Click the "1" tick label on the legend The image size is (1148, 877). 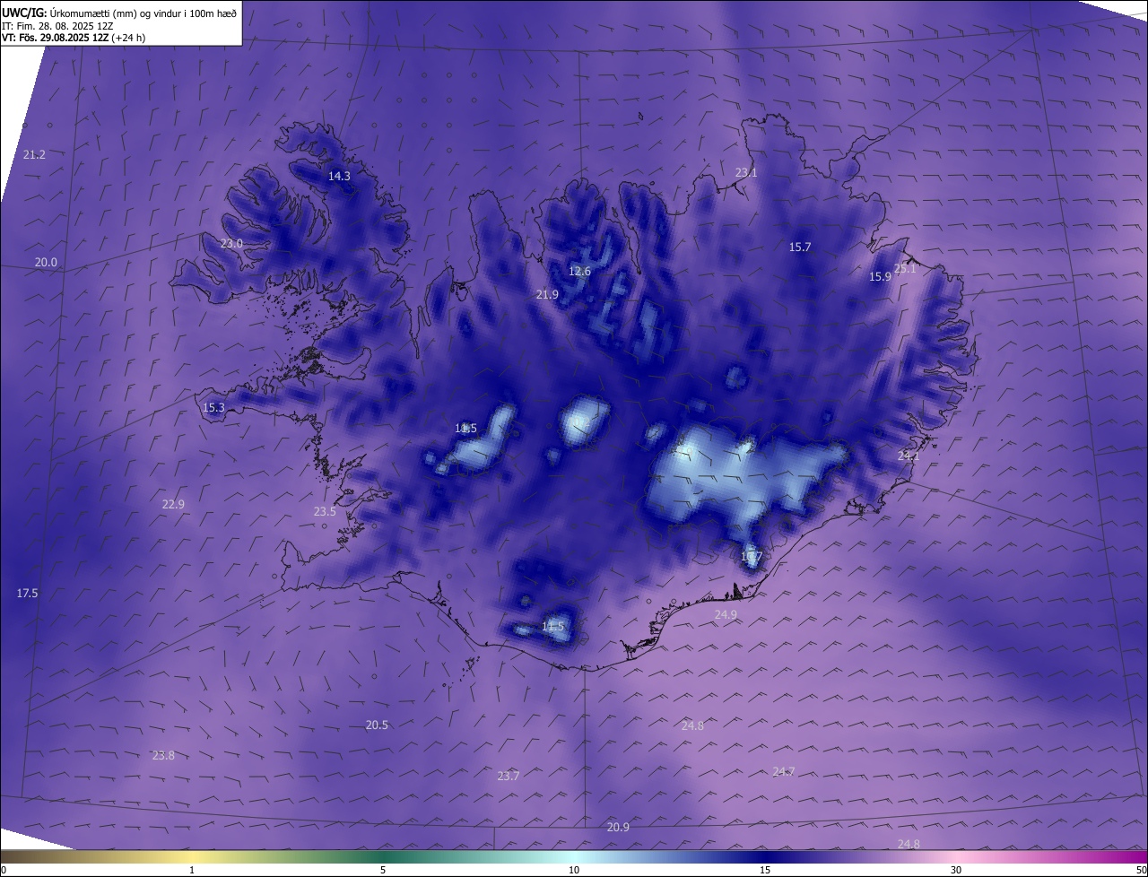coord(192,871)
